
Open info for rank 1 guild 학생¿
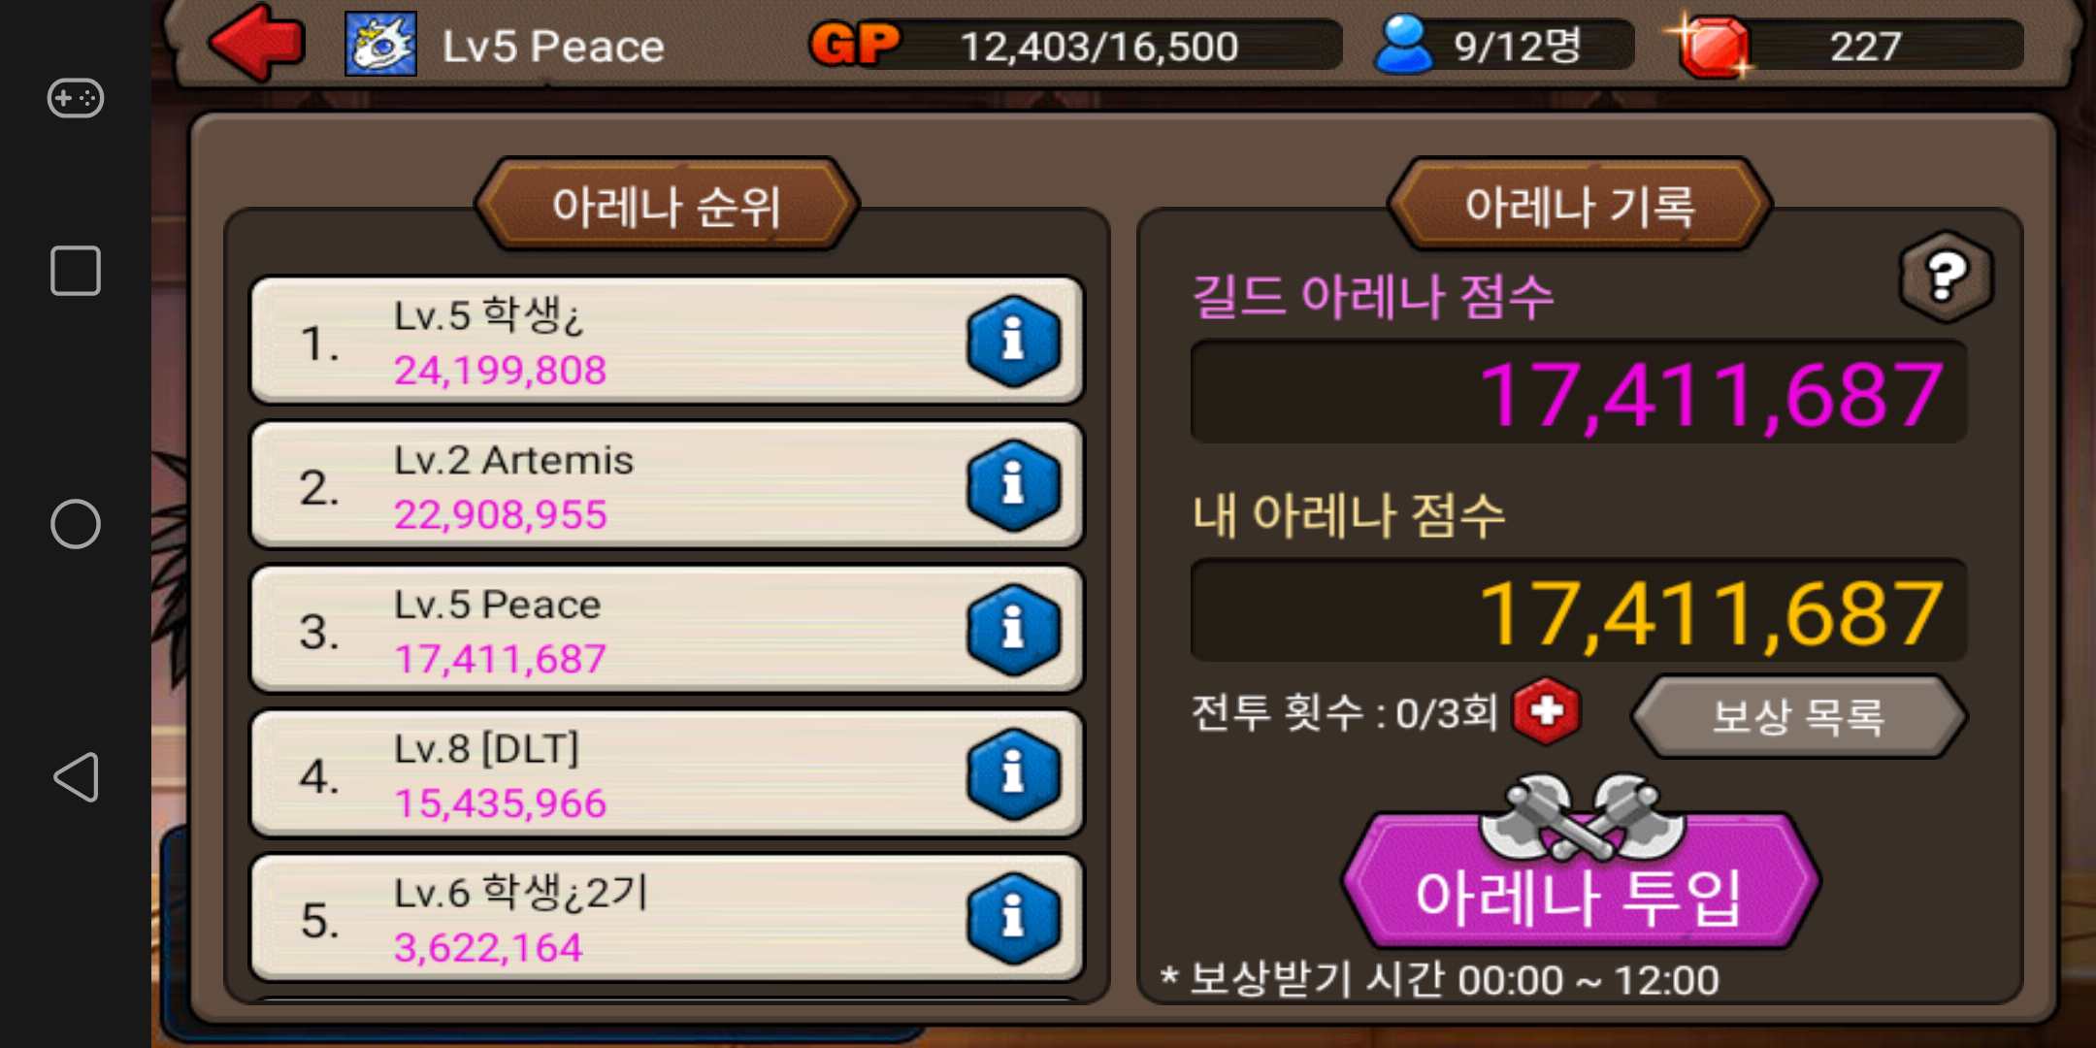pyautogui.click(x=1013, y=341)
